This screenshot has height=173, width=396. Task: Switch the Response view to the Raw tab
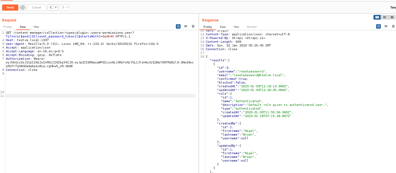coord(223,27)
